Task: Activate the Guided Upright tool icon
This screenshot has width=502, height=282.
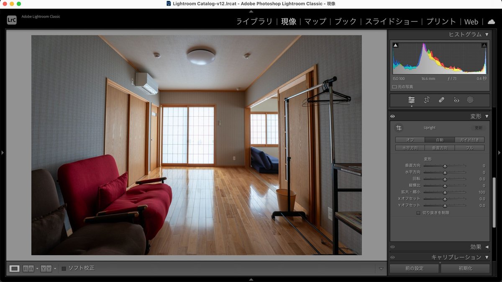Action: point(399,128)
